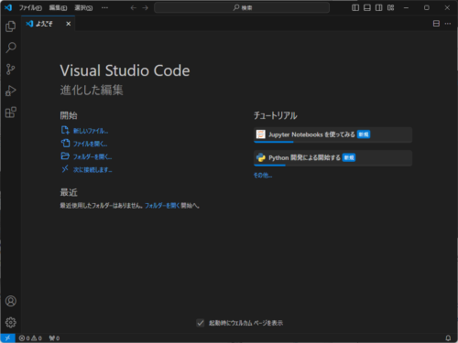The width and height of the screenshot is (458, 343).
Task: Open the Accounts menu icon
Action: tap(11, 301)
